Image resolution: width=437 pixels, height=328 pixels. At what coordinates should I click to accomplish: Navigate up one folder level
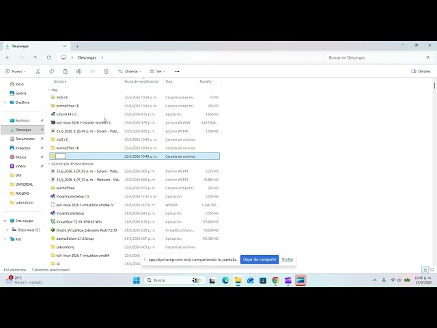point(35,57)
